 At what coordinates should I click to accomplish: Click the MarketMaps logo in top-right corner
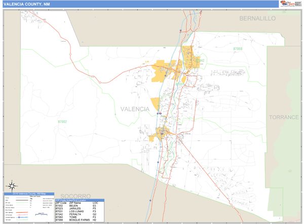[287, 4]
